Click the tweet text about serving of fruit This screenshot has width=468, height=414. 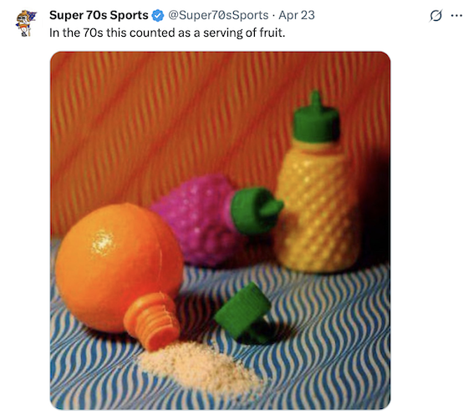[167, 33]
